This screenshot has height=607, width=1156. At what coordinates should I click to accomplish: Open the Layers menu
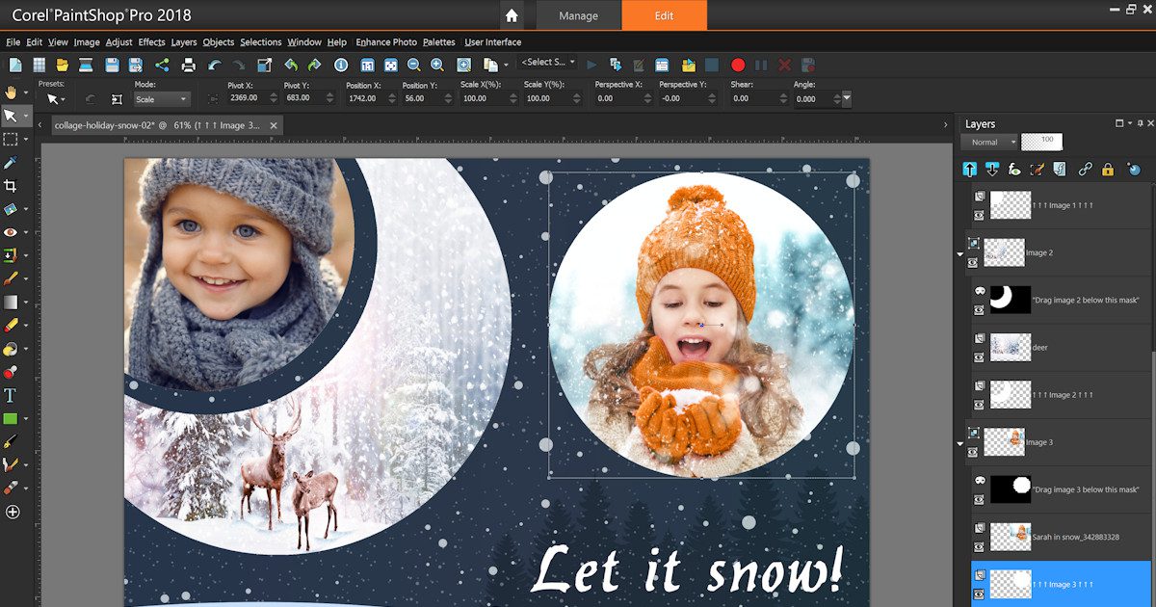[x=183, y=41]
